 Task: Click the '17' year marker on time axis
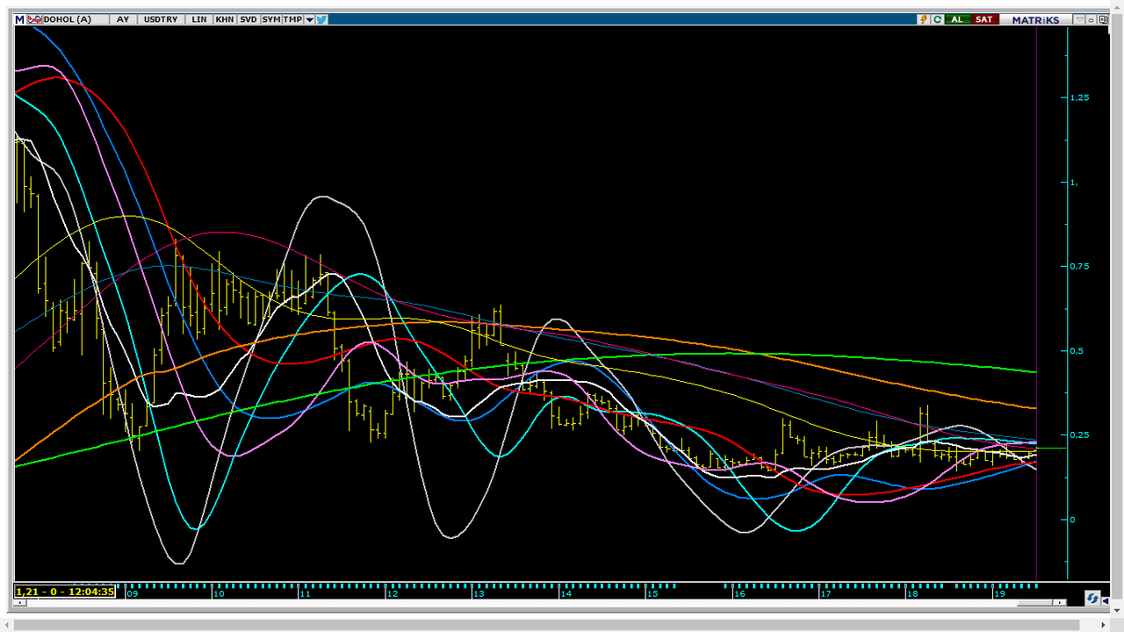pos(825,593)
